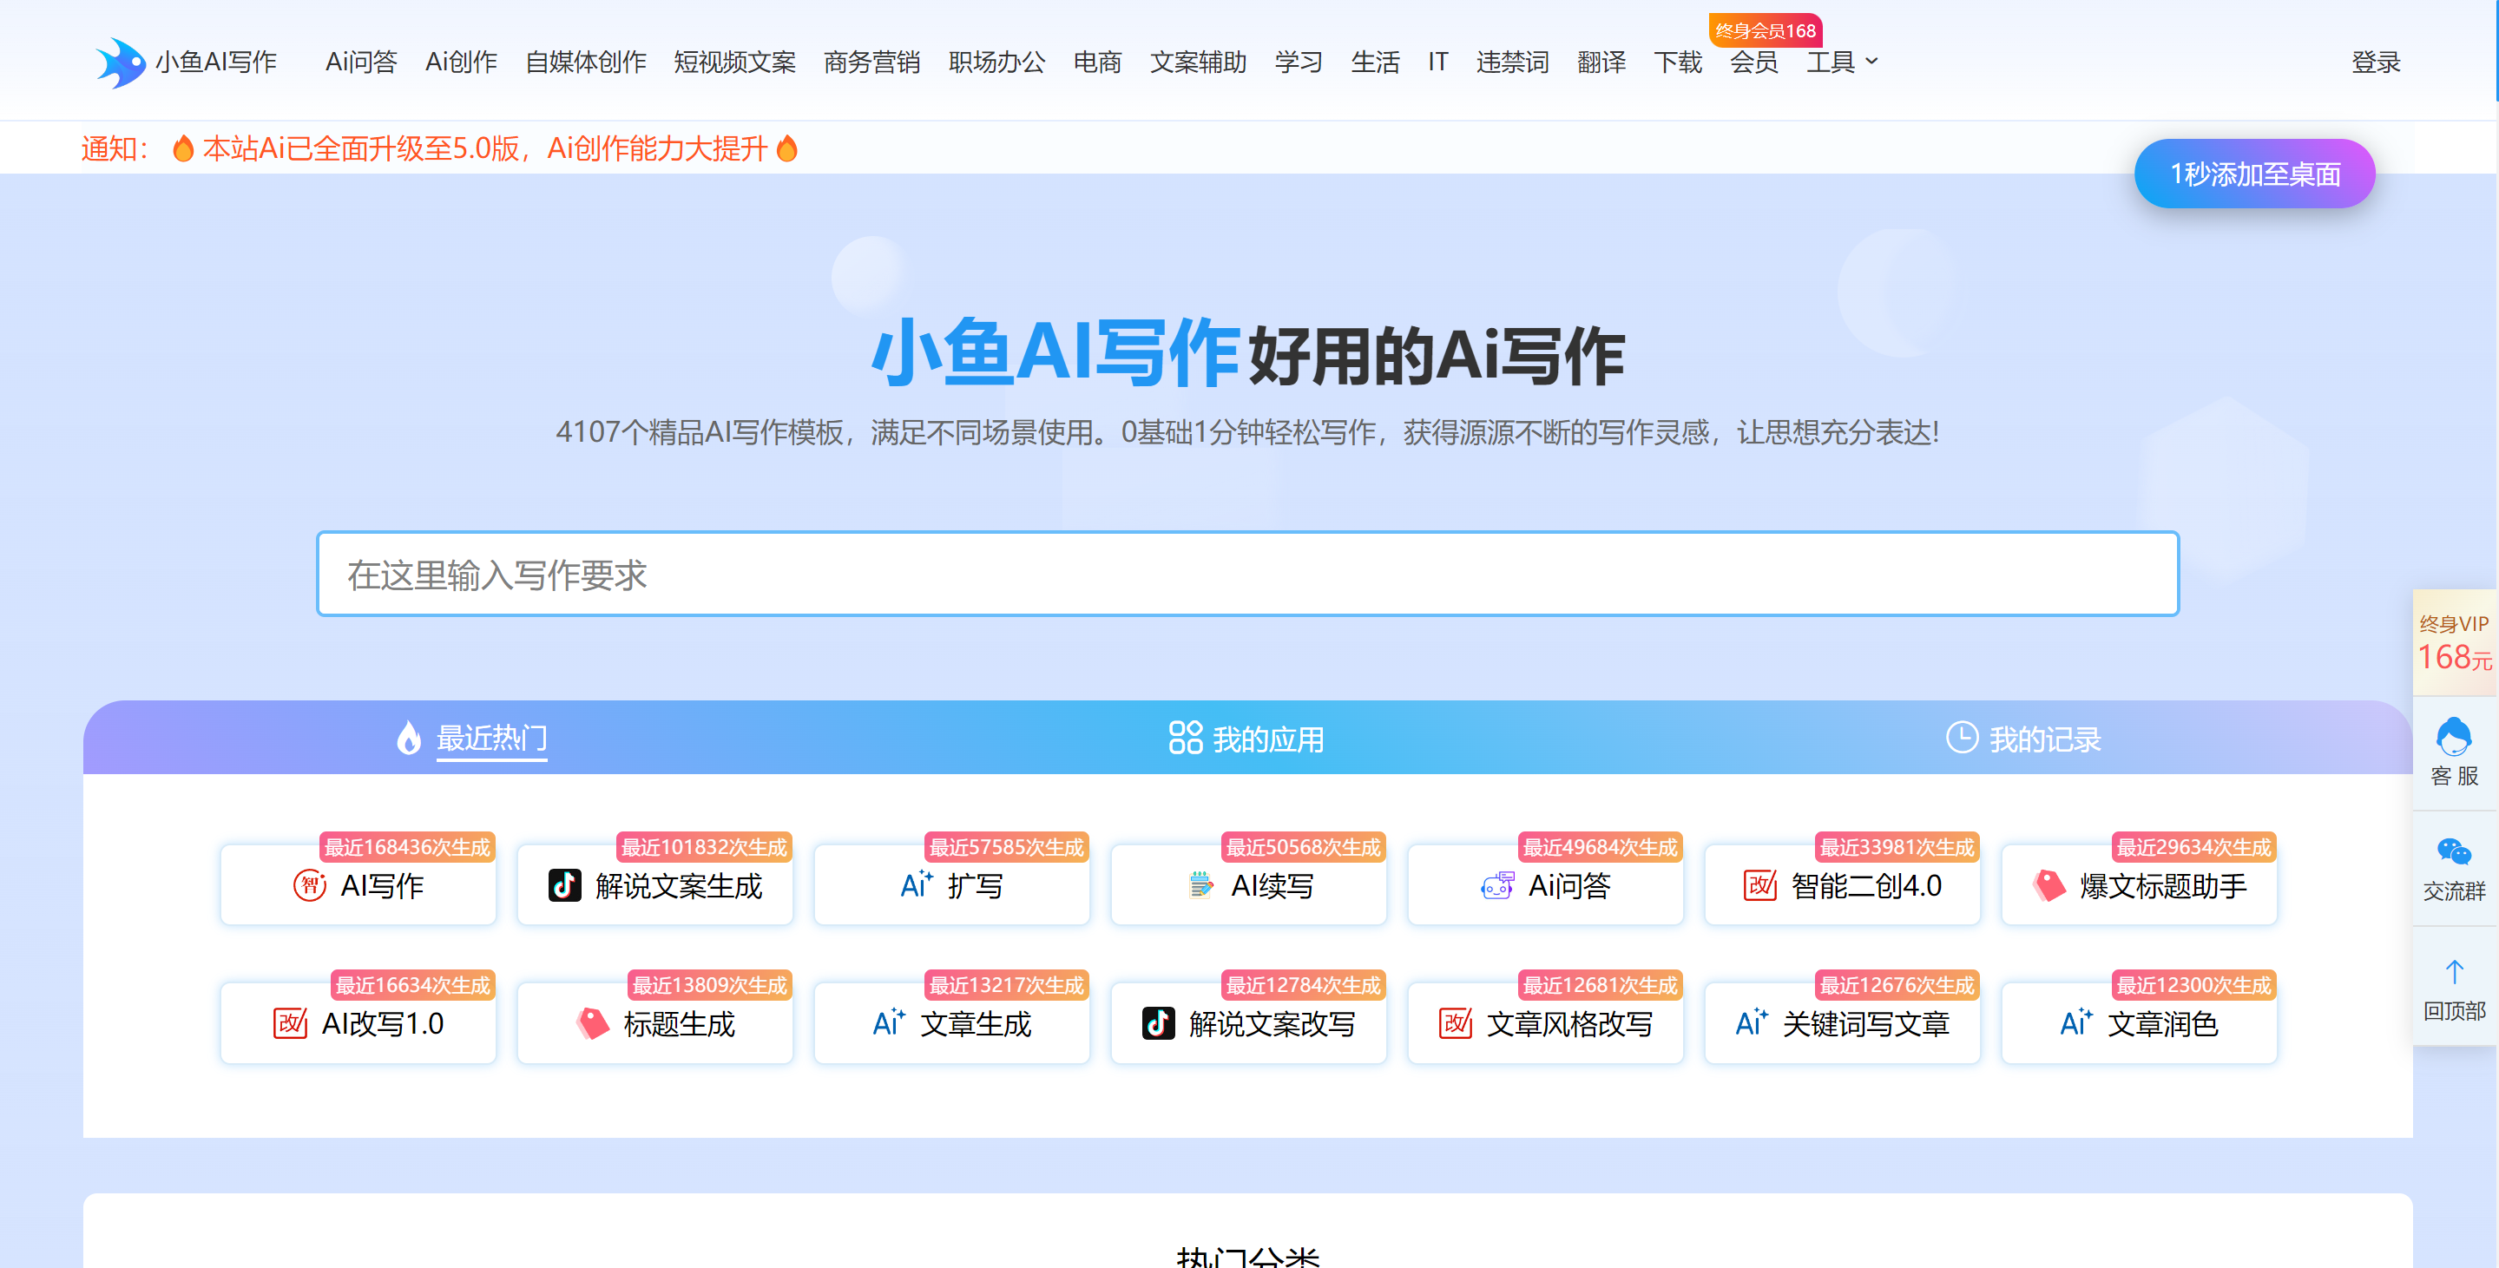Click the 最近12784次生成 badge

point(1303,985)
